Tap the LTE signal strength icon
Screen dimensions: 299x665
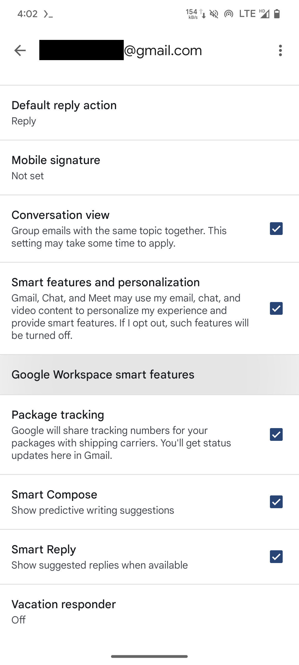264,14
